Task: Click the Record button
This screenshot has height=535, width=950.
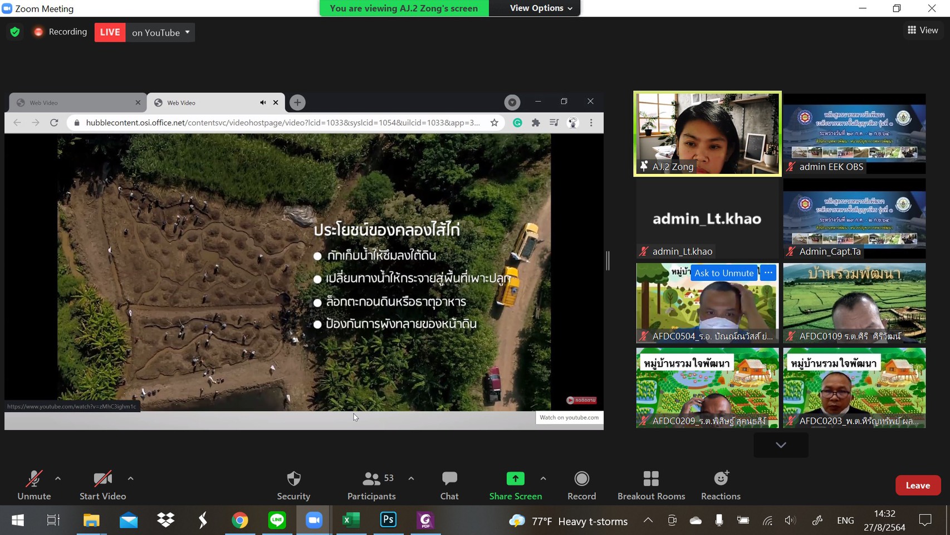Action: coord(581,485)
